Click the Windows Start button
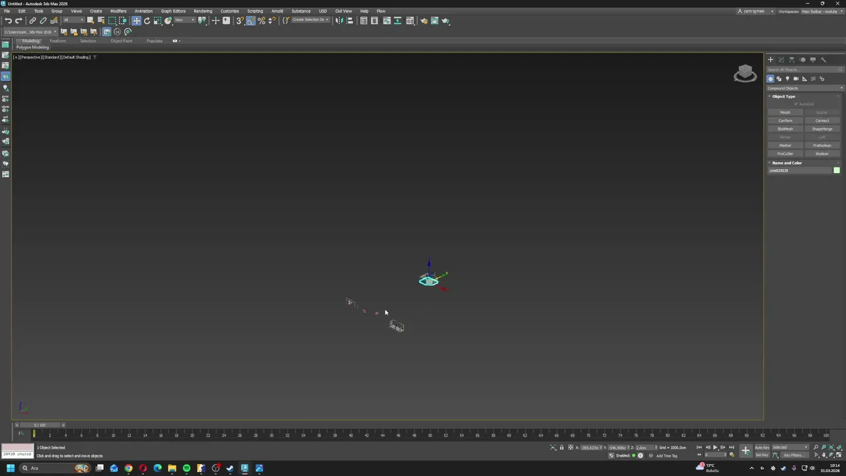The width and height of the screenshot is (846, 476). [x=10, y=468]
